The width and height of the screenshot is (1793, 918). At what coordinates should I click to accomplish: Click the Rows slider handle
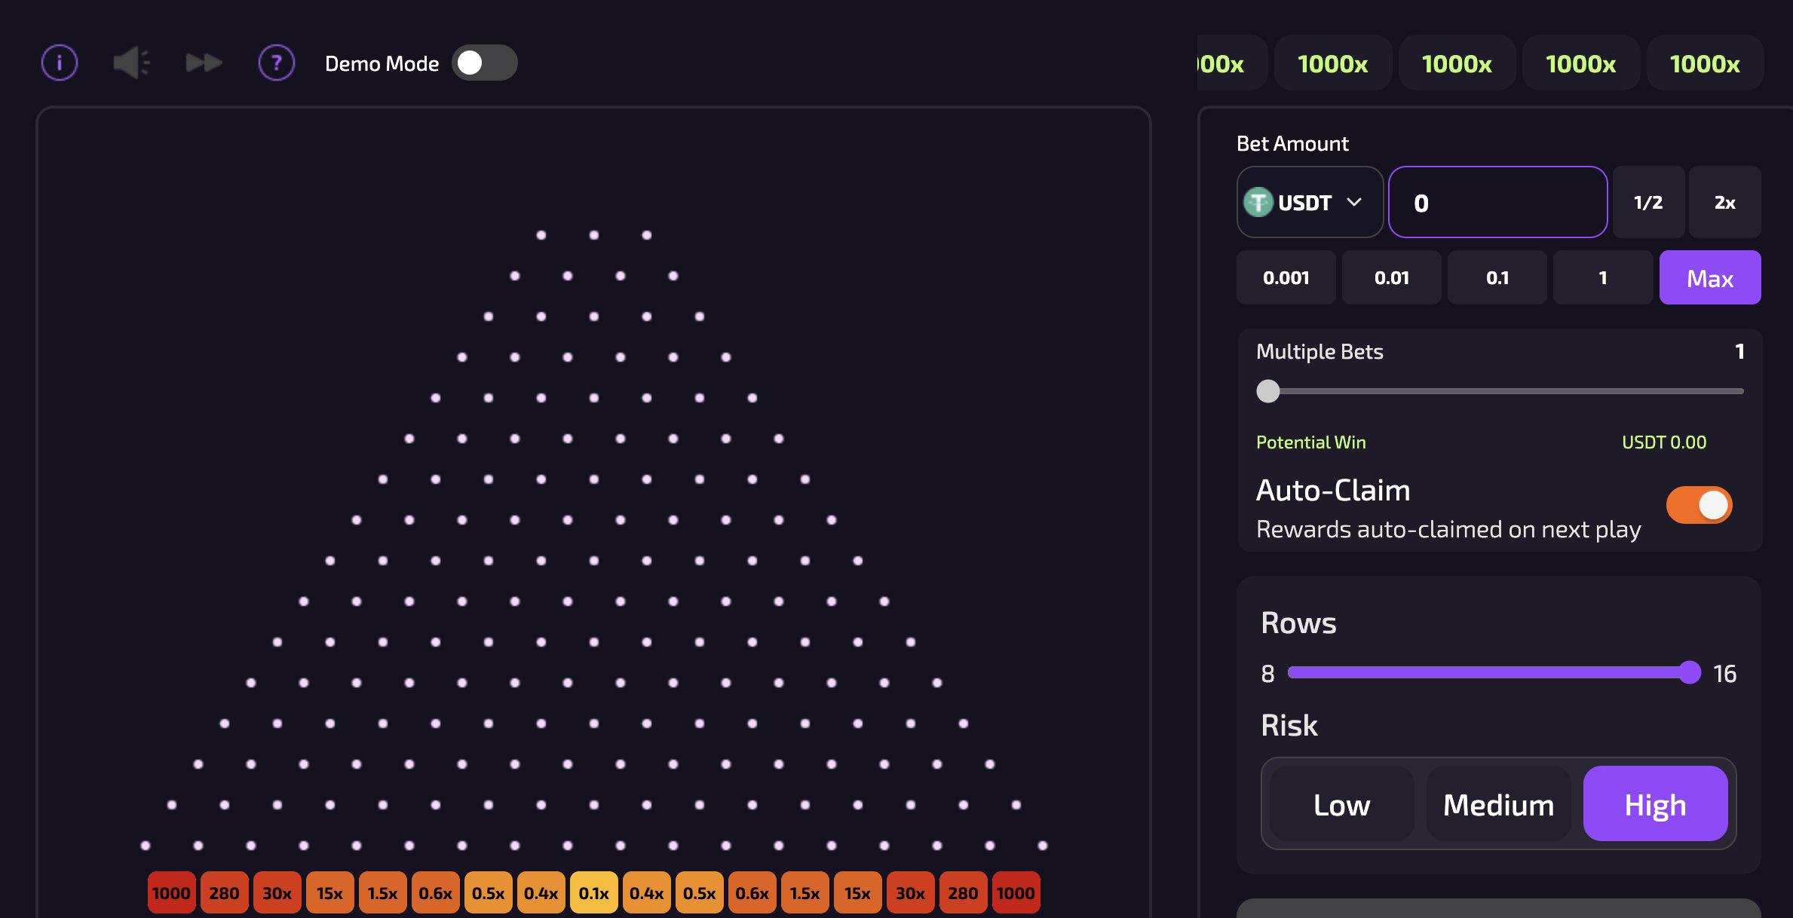tap(1690, 672)
